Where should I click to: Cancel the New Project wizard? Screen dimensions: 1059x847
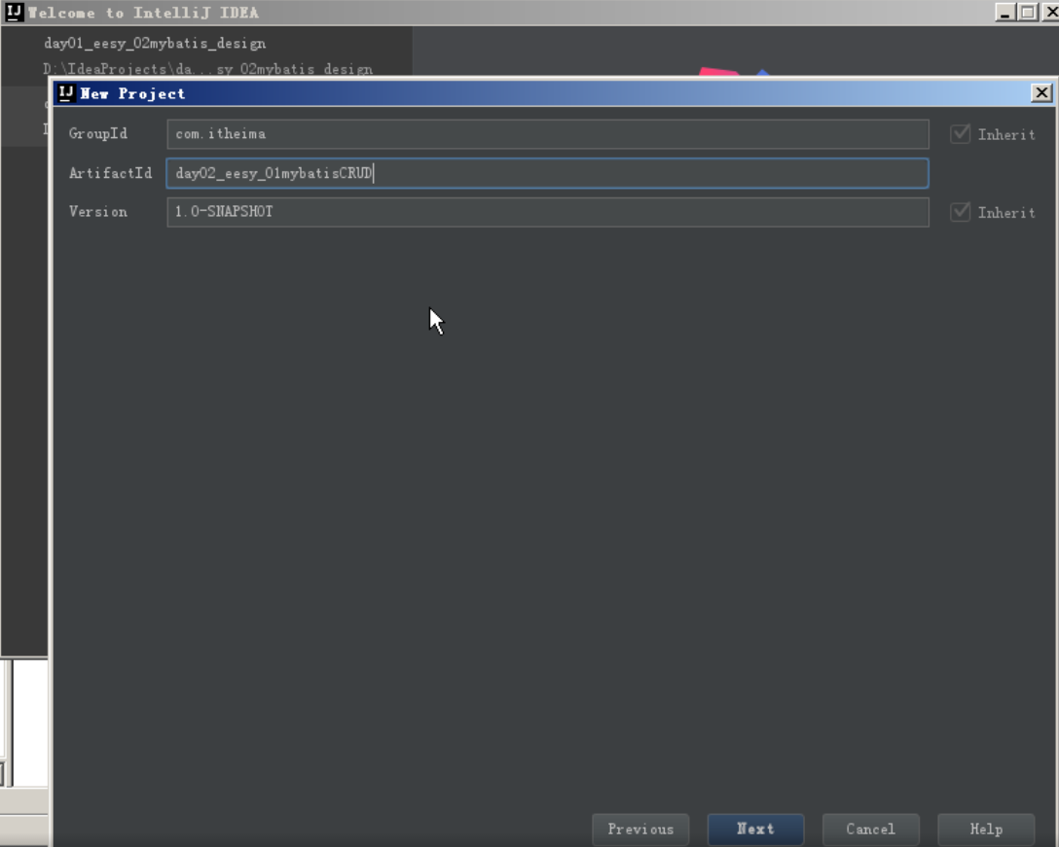pos(870,829)
